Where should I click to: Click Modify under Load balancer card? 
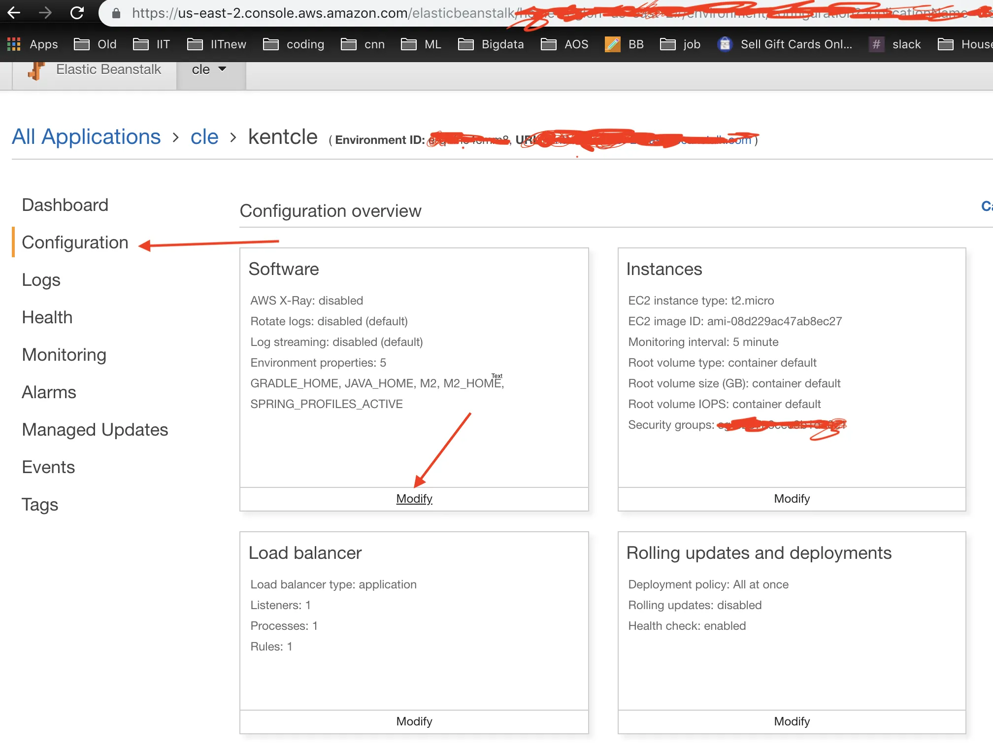pos(414,721)
